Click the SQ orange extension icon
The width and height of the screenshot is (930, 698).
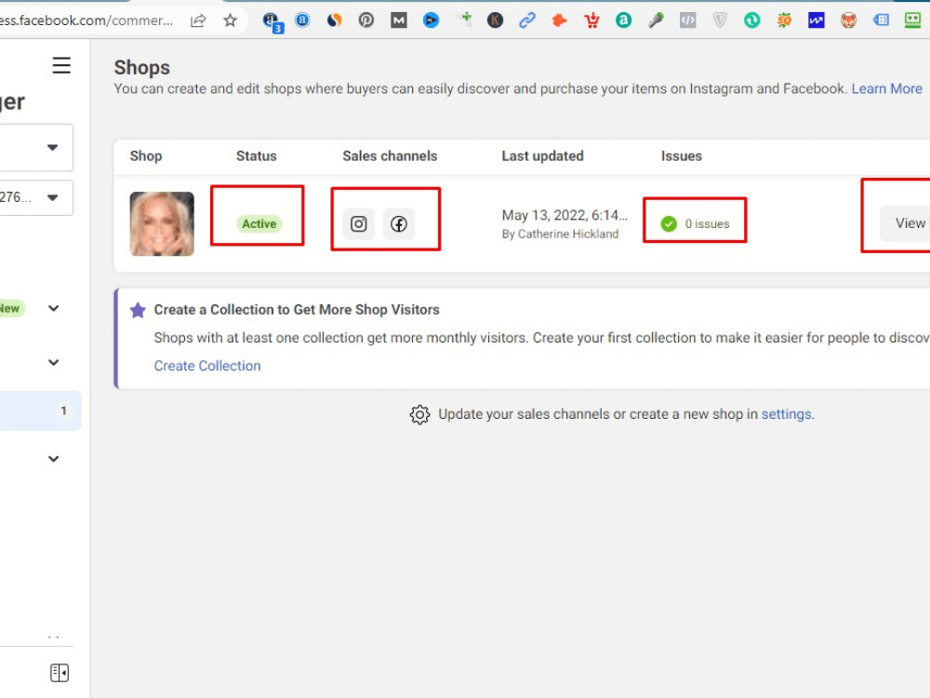coord(784,20)
